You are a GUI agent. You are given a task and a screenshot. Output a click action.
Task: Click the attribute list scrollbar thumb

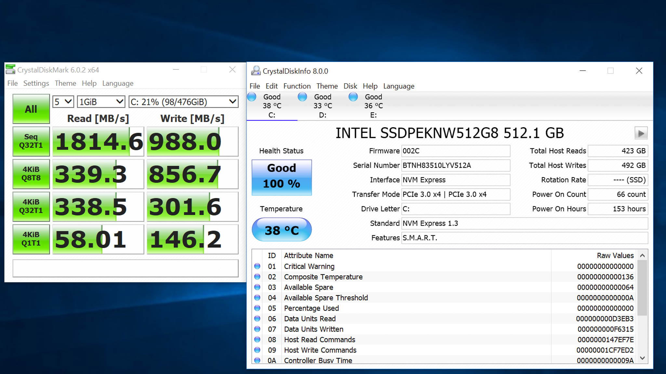pos(642,288)
